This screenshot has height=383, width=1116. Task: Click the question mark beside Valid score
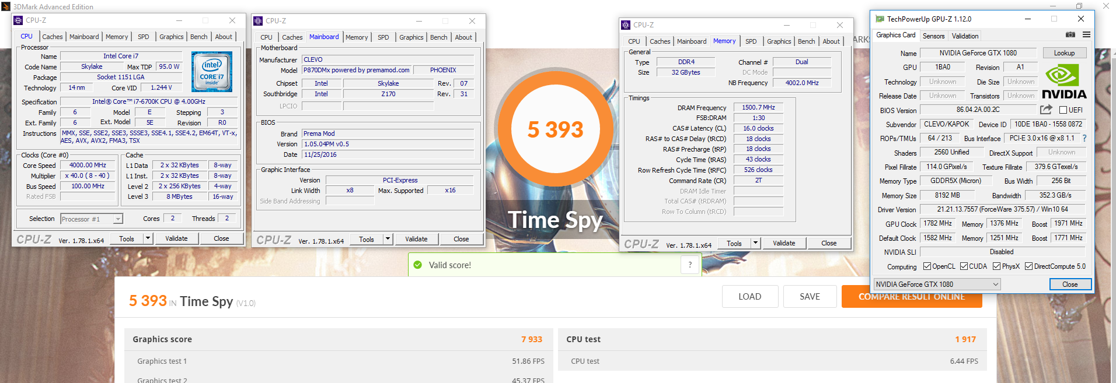coord(690,265)
